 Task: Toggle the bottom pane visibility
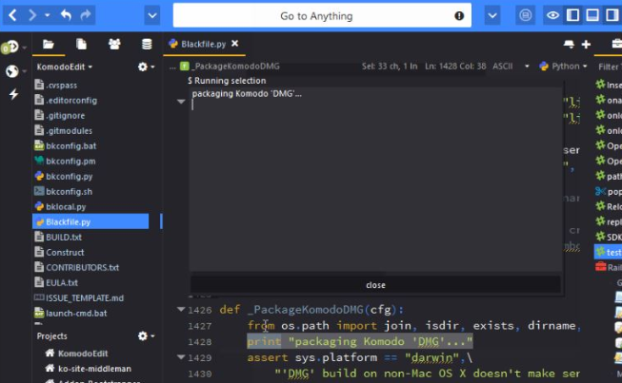point(592,16)
